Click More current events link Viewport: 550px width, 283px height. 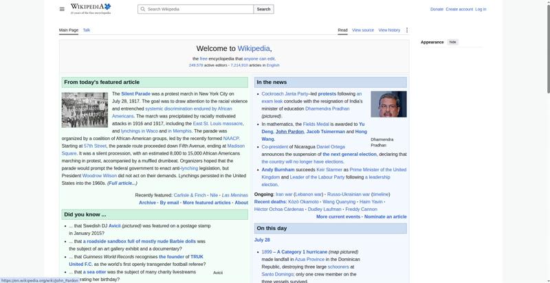click(x=338, y=217)
